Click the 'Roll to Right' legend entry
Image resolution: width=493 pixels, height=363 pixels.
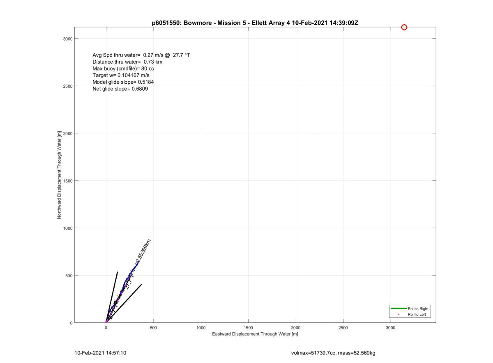pos(418,308)
